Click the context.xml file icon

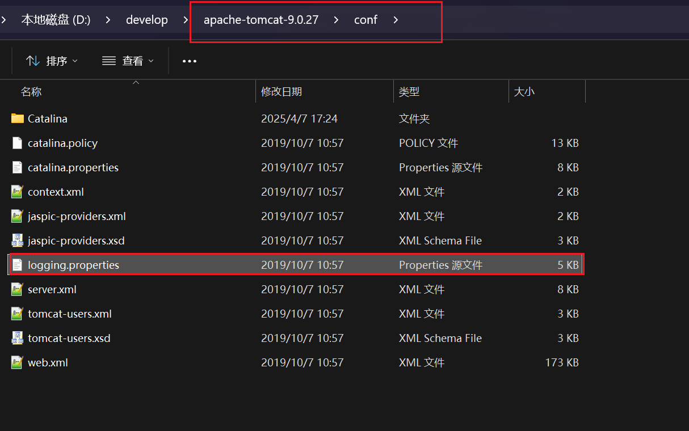tap(18, 192)
